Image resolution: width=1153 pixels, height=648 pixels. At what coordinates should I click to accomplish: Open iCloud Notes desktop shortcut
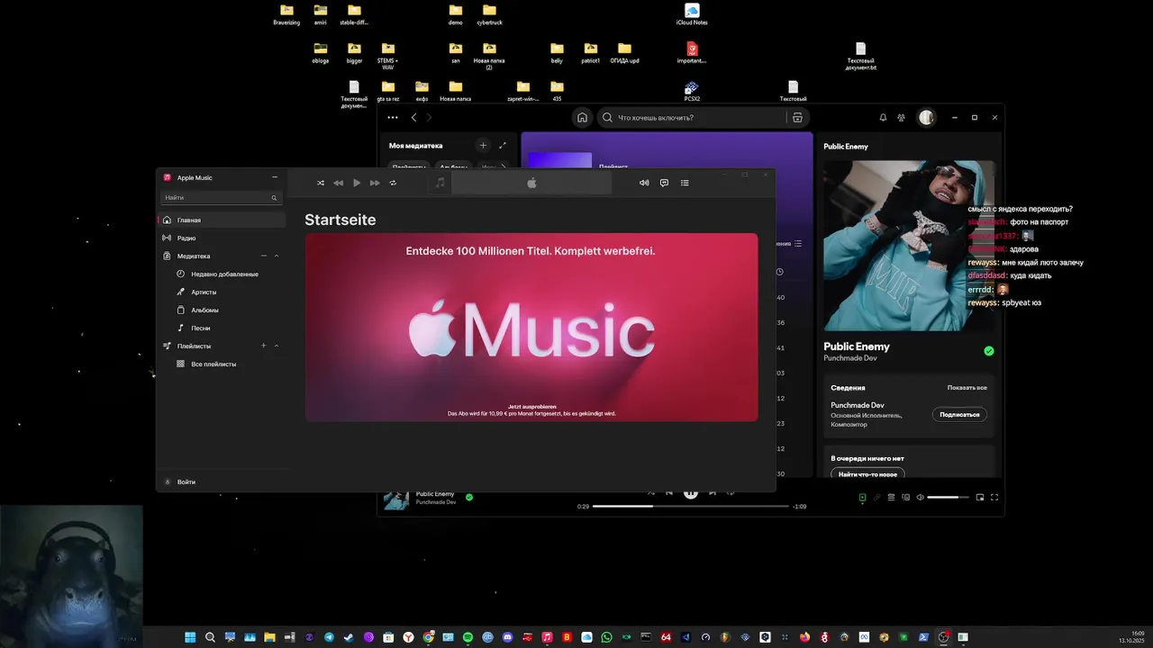692,14
